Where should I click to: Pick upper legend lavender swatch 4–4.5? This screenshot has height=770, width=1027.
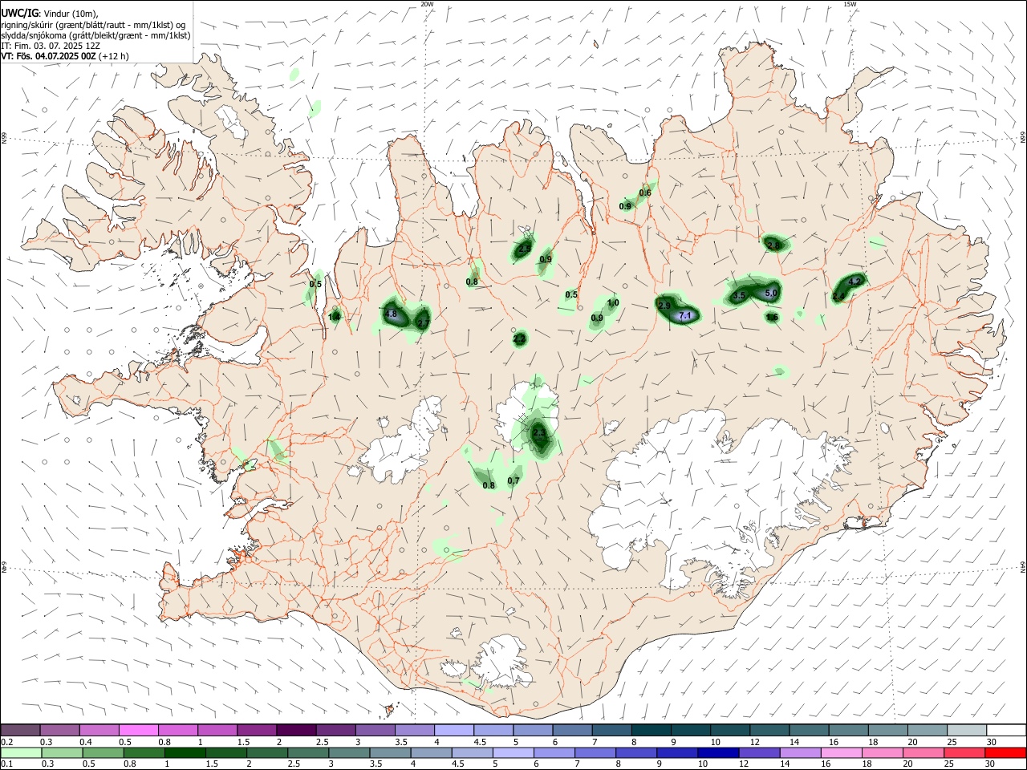coord(453,730)
